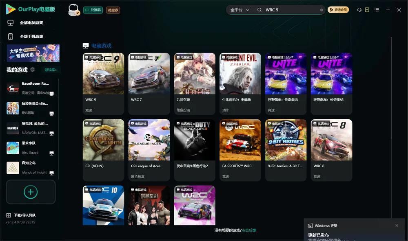The height and width of the screenshot is (241, 408).
Task: Open the 9-Bit Armies game card
Action: 286,150
